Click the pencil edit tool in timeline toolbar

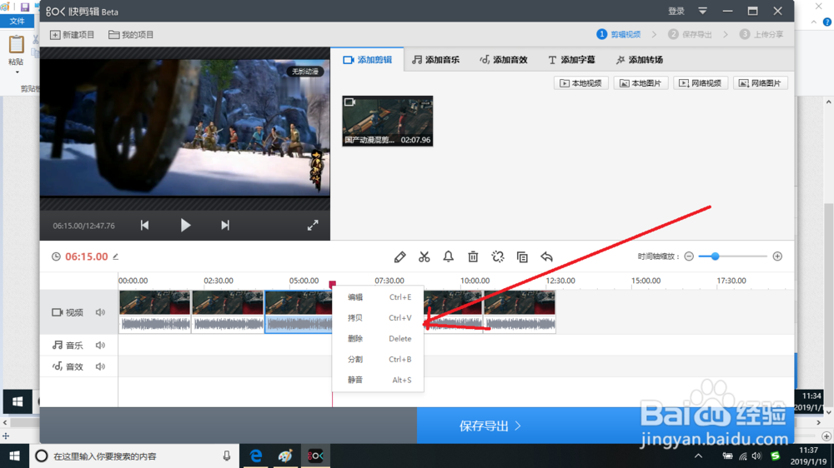(x=400, y=257)
